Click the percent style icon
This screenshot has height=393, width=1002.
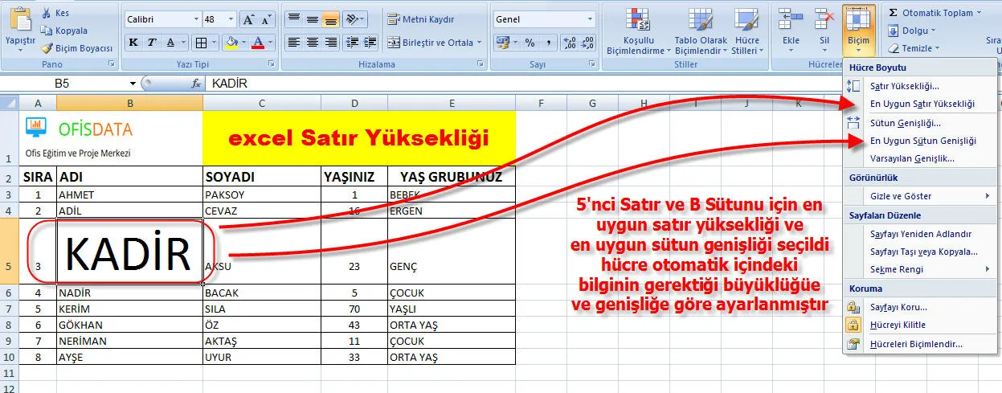point(530,43)
